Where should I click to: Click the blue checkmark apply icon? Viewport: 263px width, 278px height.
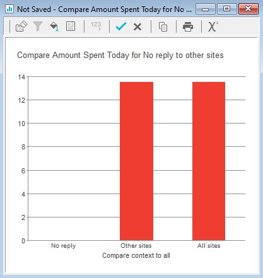coord(121,26)
